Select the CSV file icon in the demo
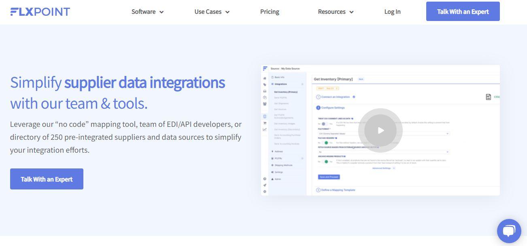 point(488,97)
